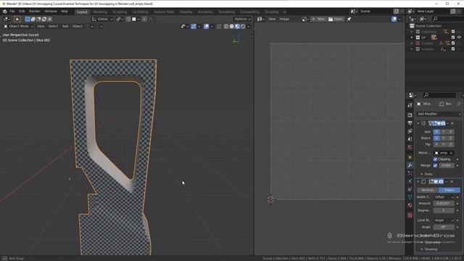This screenshot has height=261, width=464.
Task: Open the Render properties tab icon
Action: tap(410, 115)
